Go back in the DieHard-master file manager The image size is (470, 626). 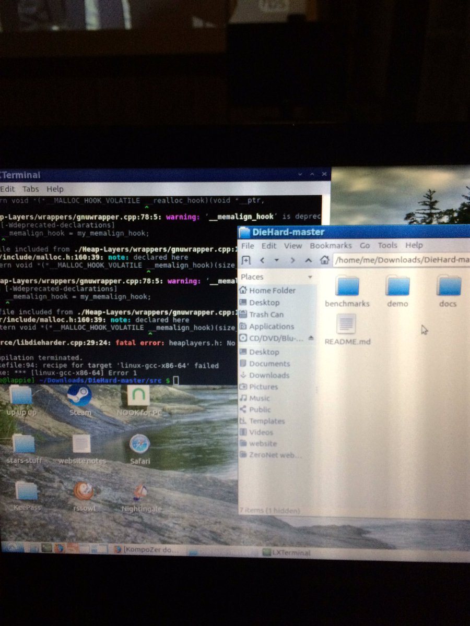(262, 260)
